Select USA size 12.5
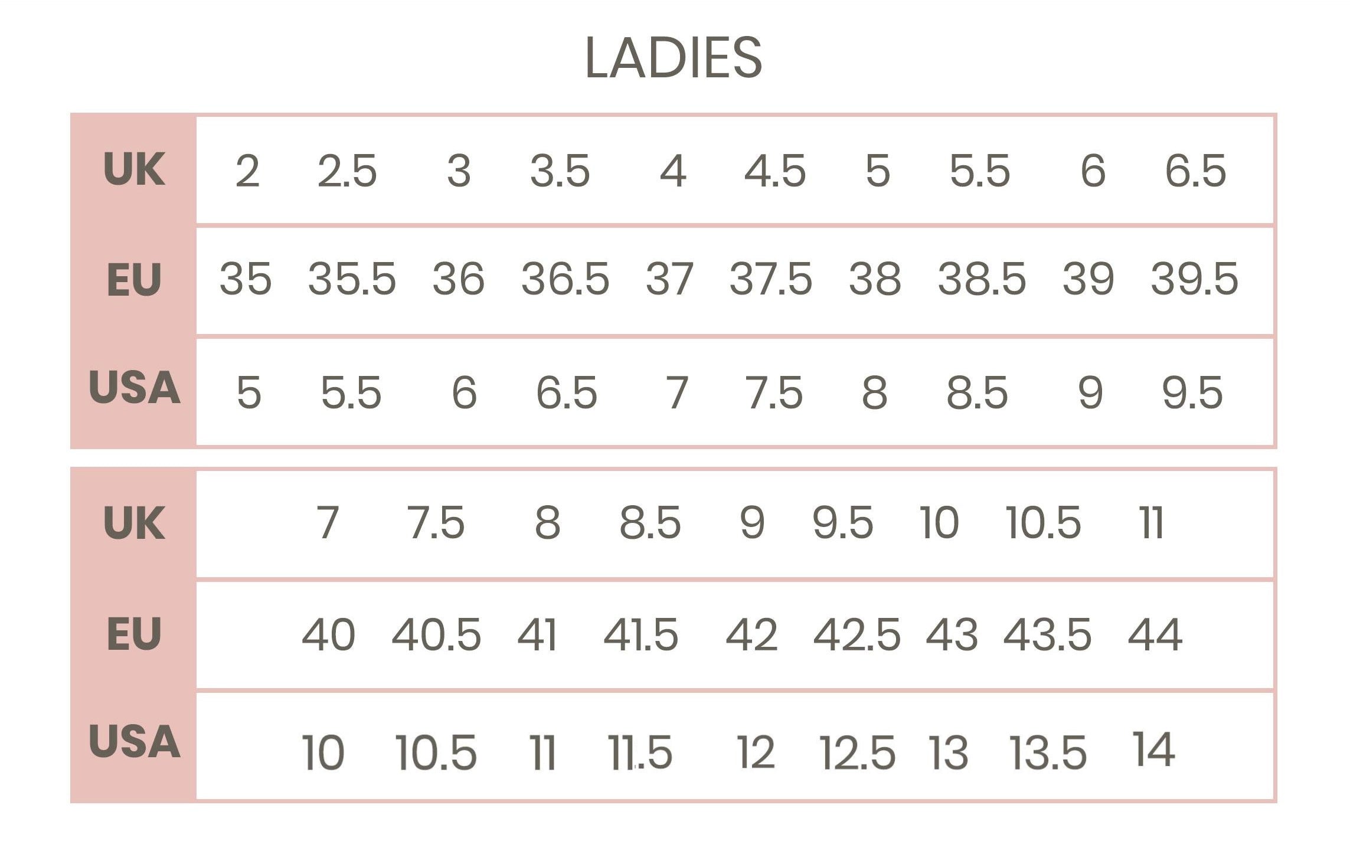 857,752
